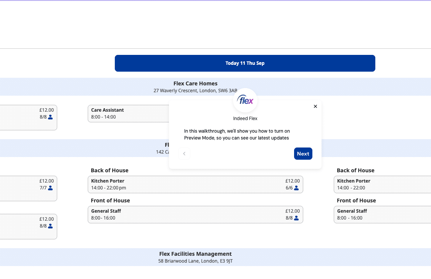
Task: Click the person icon beside 7/7
Action: [50, 188]
